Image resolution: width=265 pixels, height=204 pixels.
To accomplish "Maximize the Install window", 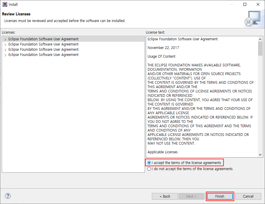I will 245,4.
